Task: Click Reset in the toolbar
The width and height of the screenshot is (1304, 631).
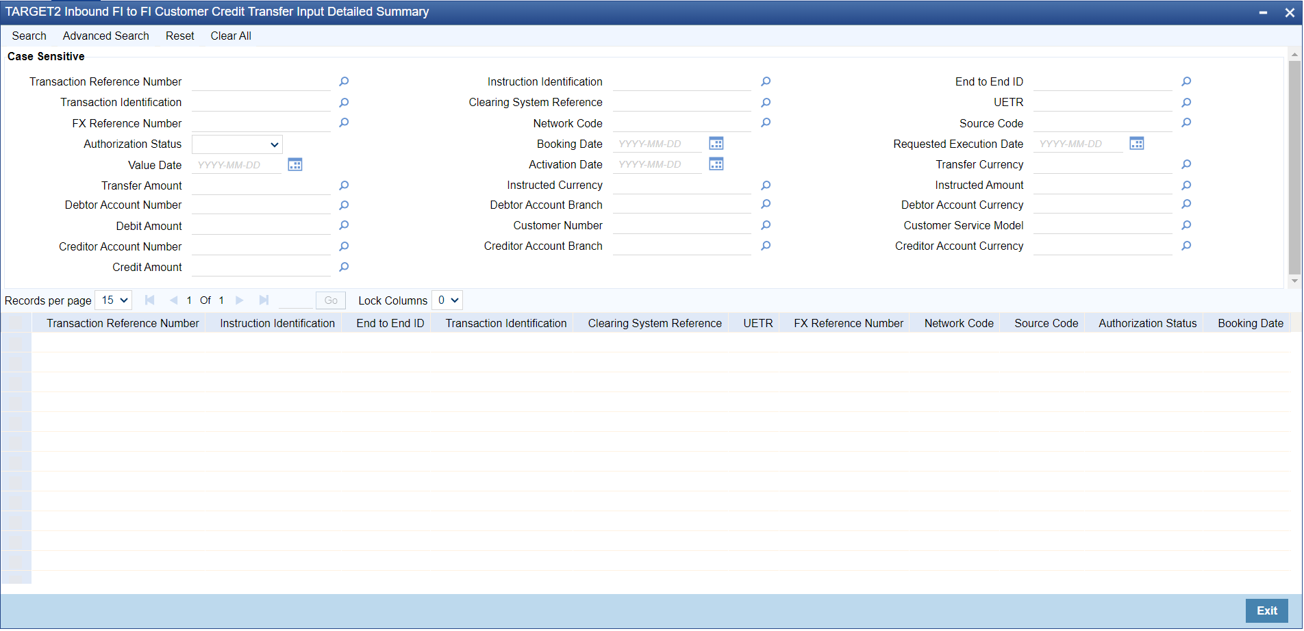Action: click(180, 36)
